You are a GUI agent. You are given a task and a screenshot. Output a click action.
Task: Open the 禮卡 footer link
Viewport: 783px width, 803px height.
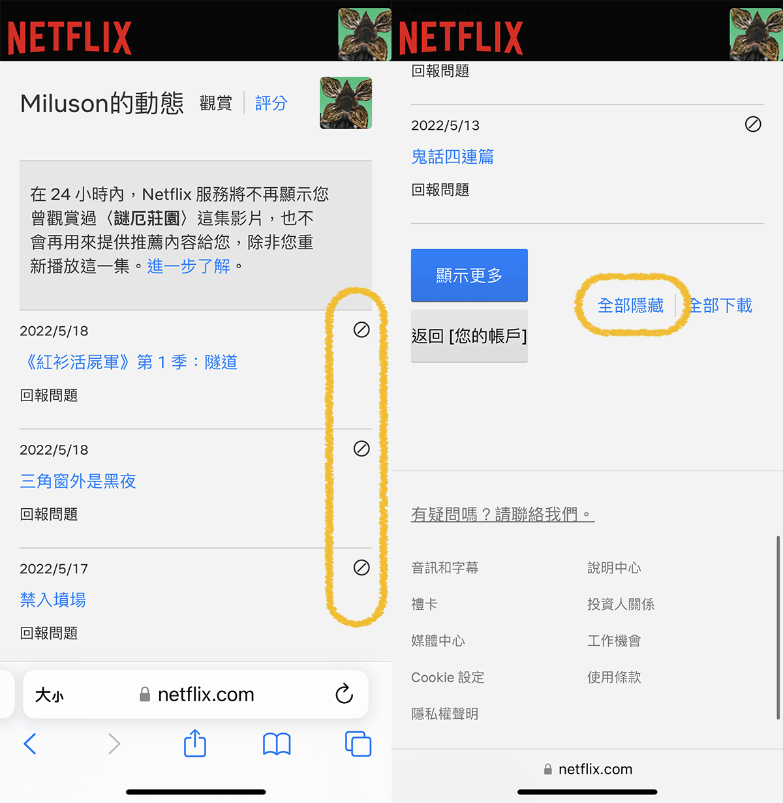424,604
